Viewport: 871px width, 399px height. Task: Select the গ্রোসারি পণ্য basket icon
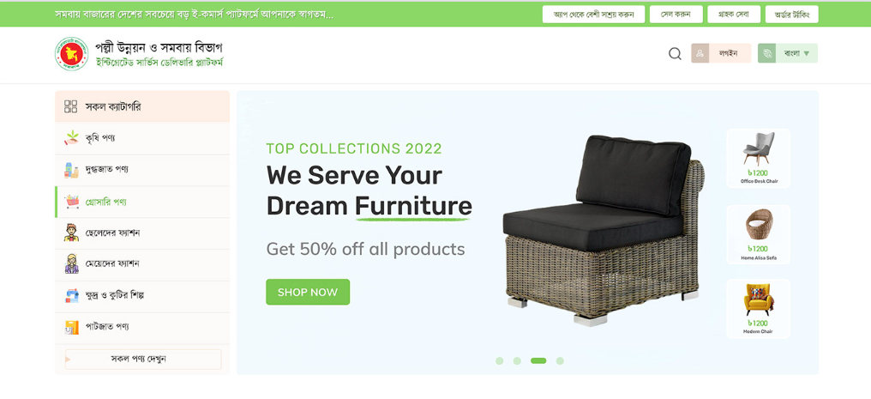tap(72, 202)
